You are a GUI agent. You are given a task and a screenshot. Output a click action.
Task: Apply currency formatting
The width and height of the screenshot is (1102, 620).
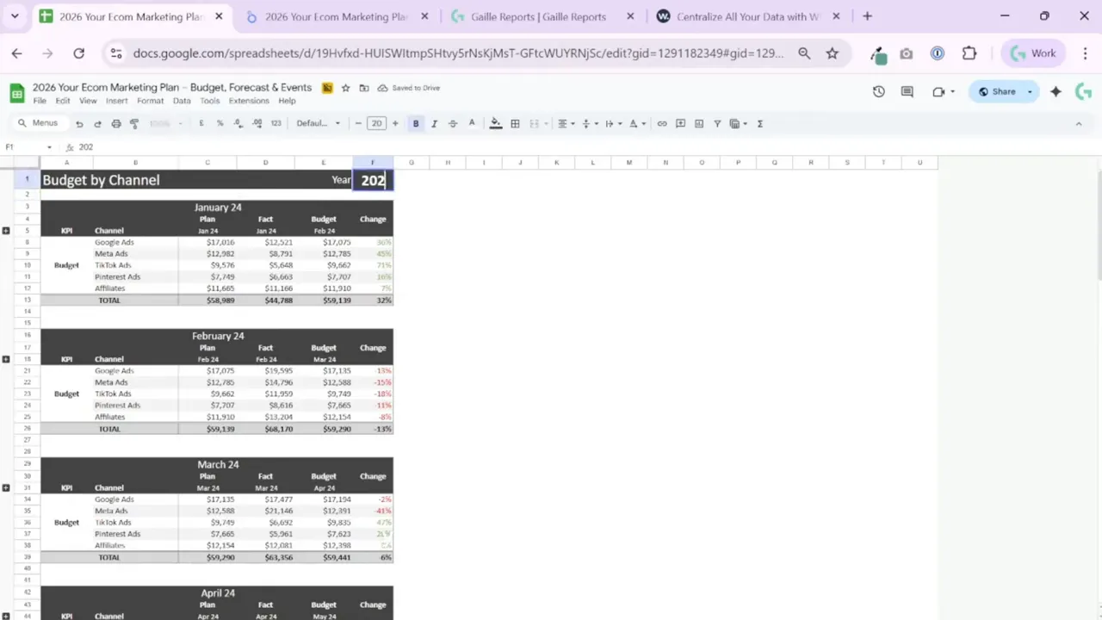click(x=201, y=123)
